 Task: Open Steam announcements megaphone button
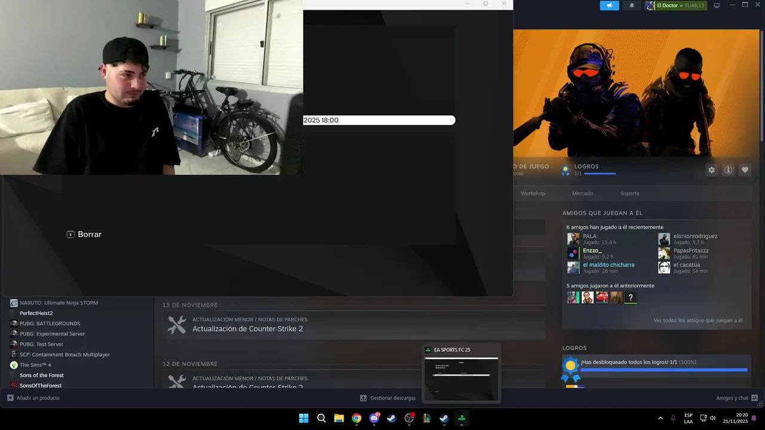610,5
